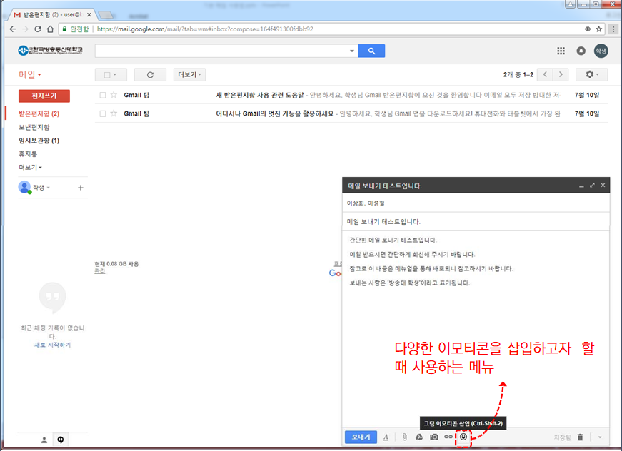Click the 관리 storage link
This screenshot has width=622, height=451.
point(99,271)
